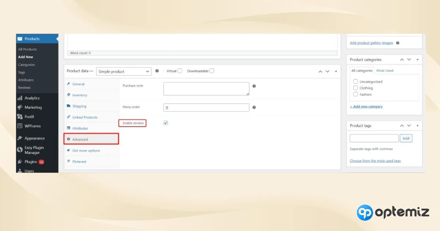This screenshot has width=440, height=231.
Task: Click the Add tag button
Action: pos(406,138)
